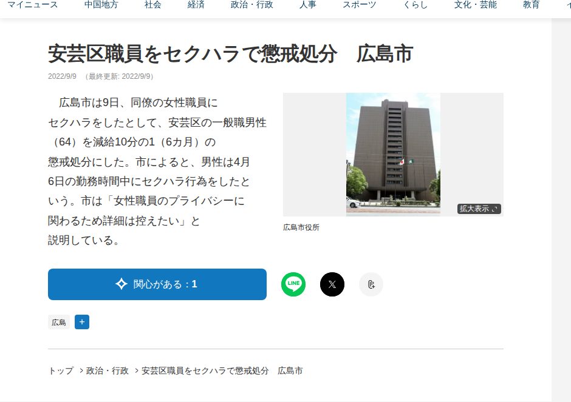Viewport: 571px width, 402px height.
Task: Open the 社会 section
Action: click(x=153, y=5)
